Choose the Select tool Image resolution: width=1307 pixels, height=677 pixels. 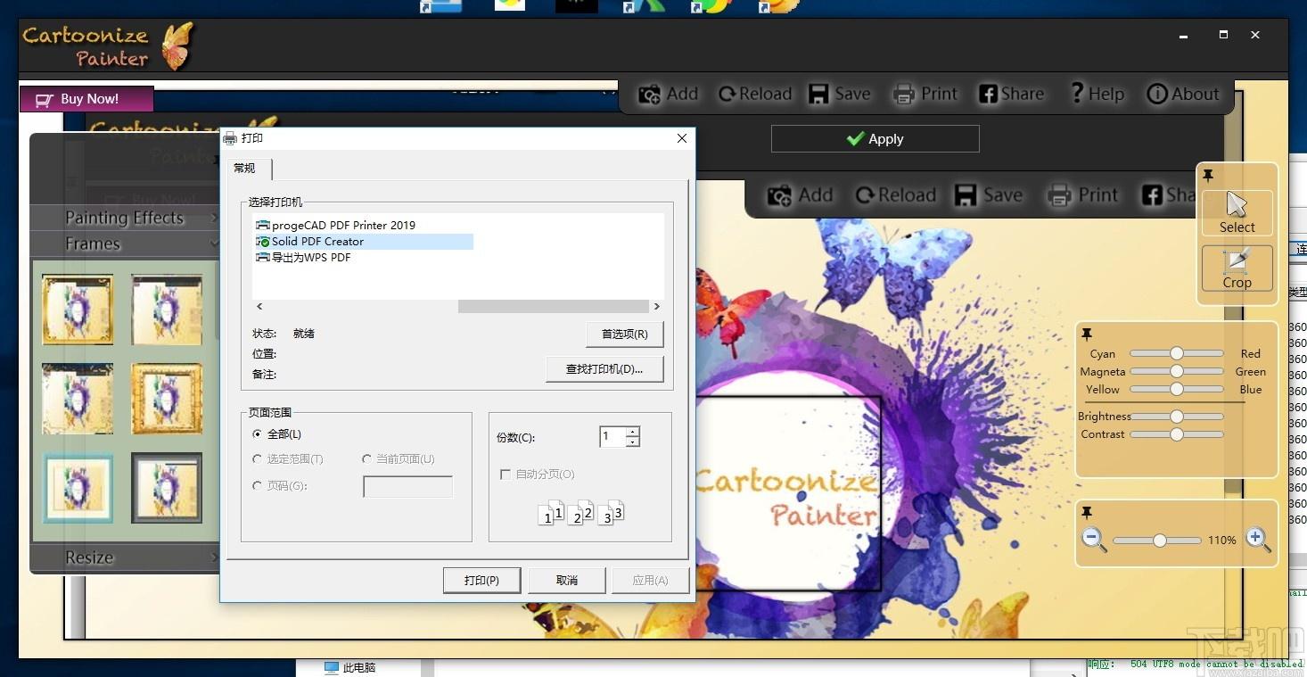tap(1237, 213)
